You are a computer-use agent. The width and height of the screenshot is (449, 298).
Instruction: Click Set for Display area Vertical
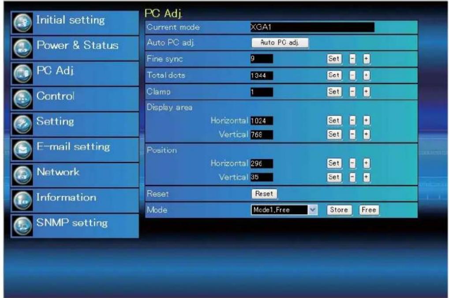tap(334, 134)
